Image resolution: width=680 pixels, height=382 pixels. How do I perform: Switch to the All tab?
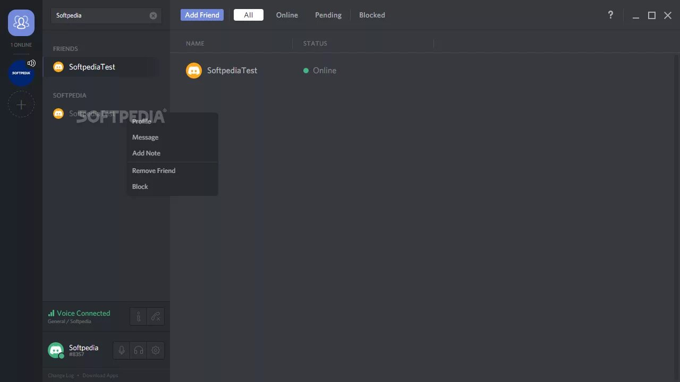coord(249,15)
